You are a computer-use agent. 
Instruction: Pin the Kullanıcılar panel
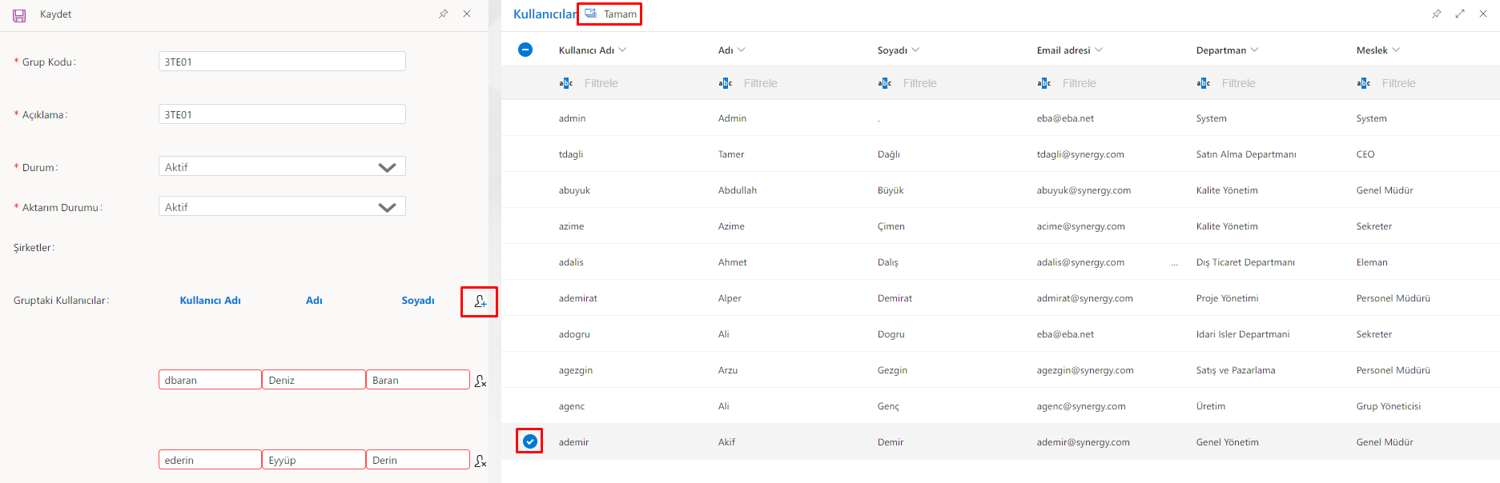point(1436,14)
